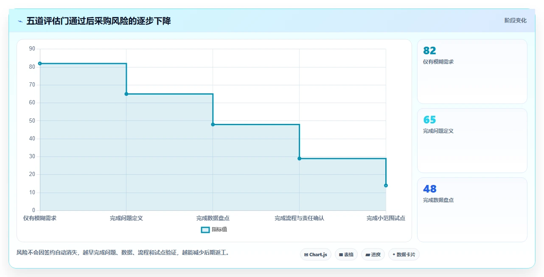Screen dimensions: 544x277
Task: Click data point at 完成流程与责任确认 value 29
Action: click(x=300, y=158)
